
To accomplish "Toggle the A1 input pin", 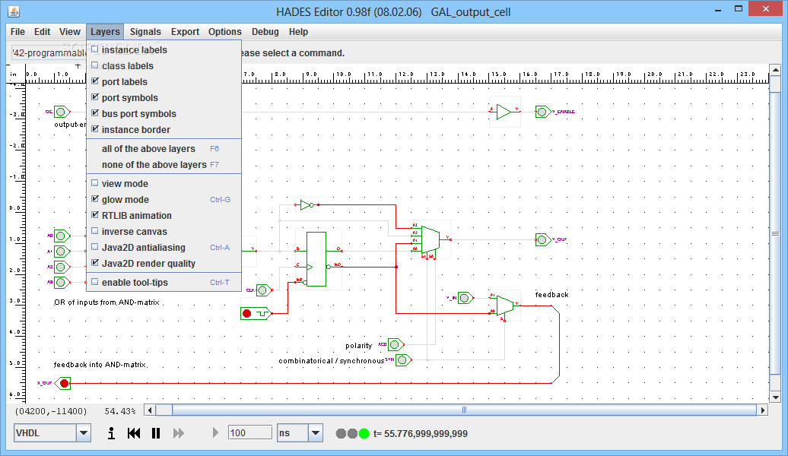I will point(62,251).
